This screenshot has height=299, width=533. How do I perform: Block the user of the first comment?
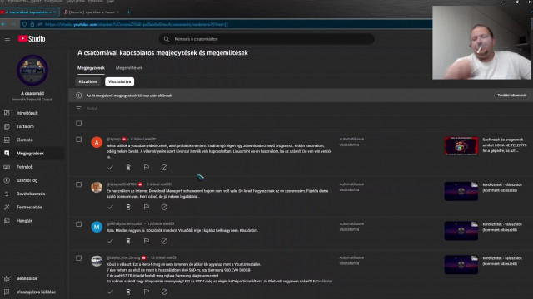(164, 168)
